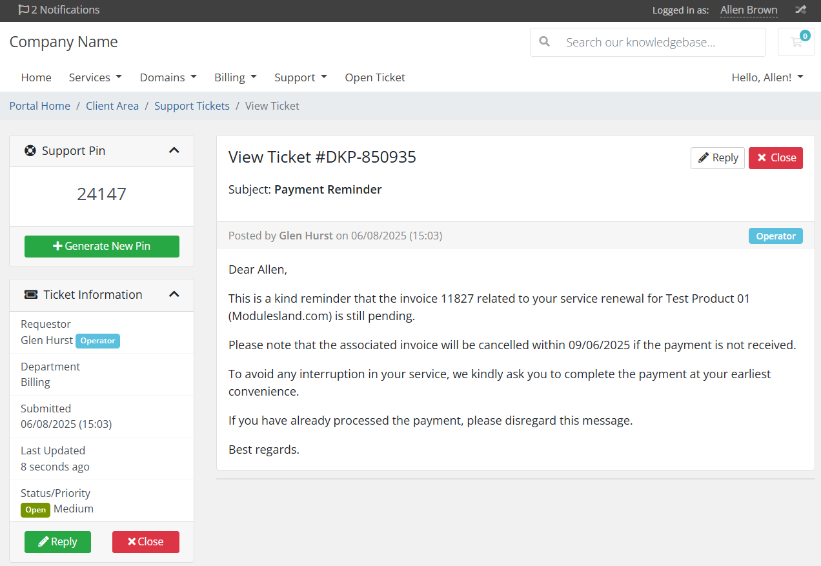821x566 pixels.
Task: Open the Billing dropdown menu
Action: [x=236, y=77]
